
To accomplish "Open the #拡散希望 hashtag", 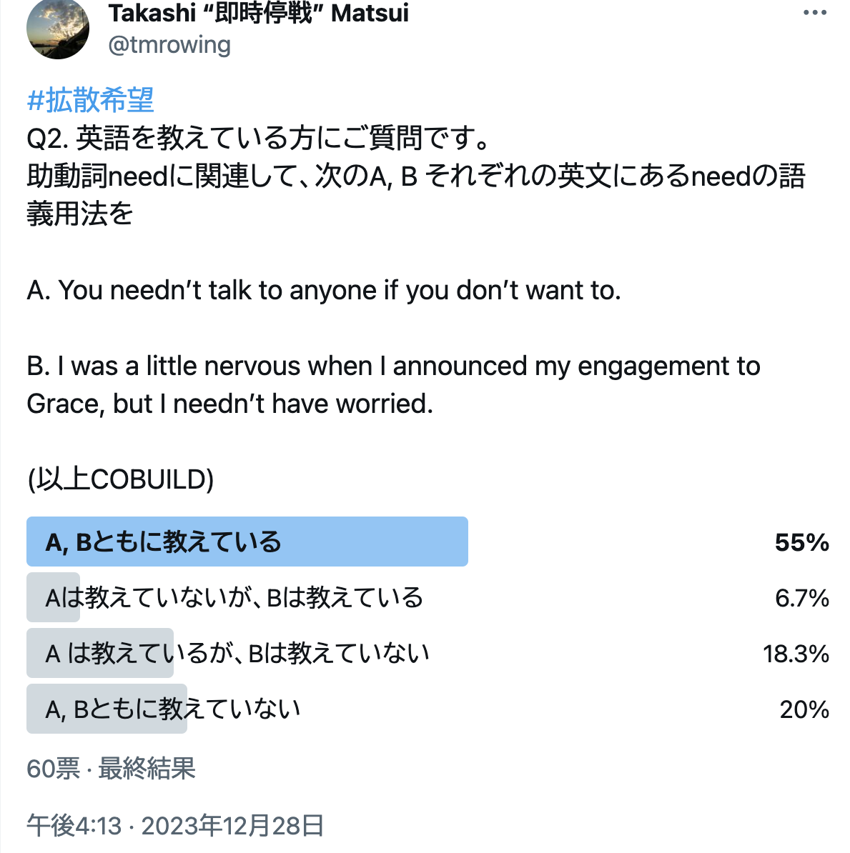I will (90, 100).
